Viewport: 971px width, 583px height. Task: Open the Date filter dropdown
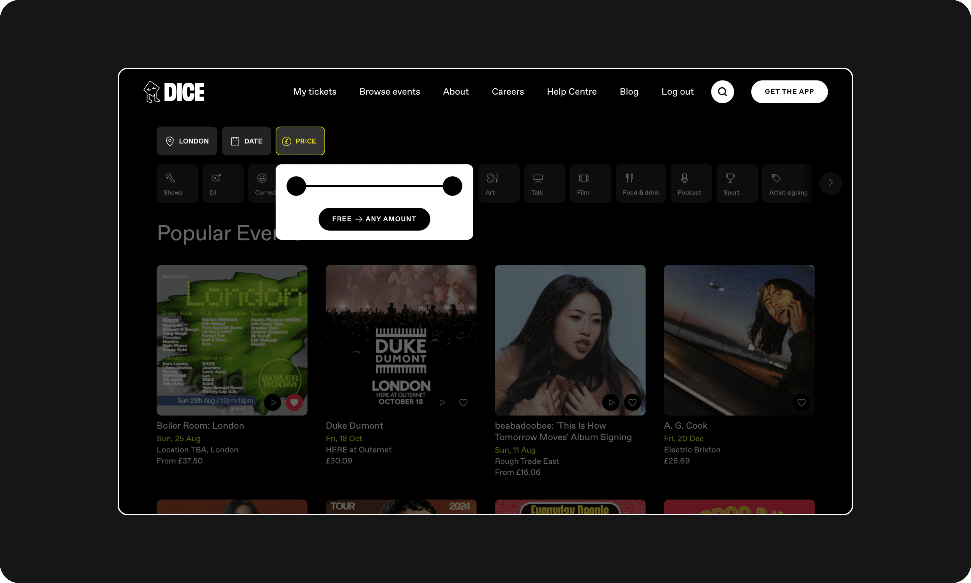(x=246, y=141)
